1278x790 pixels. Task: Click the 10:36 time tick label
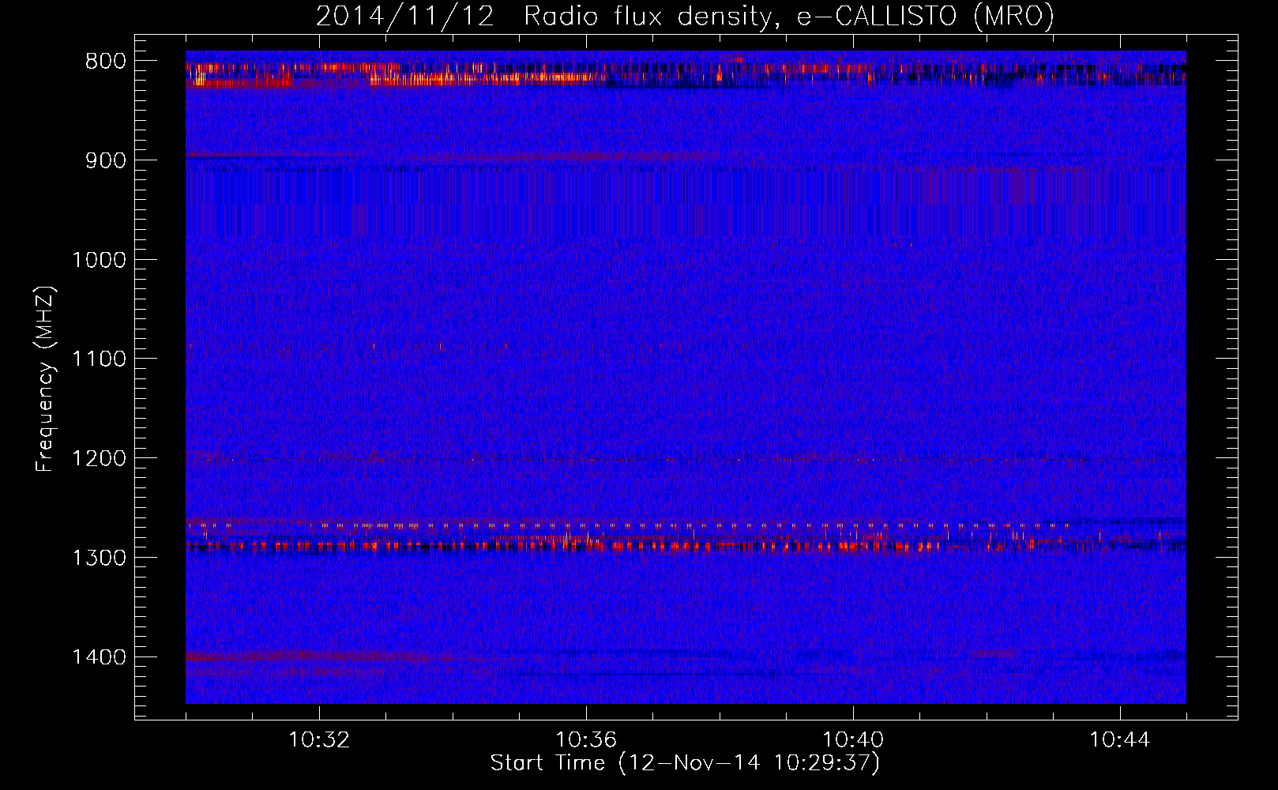[586, 740]
